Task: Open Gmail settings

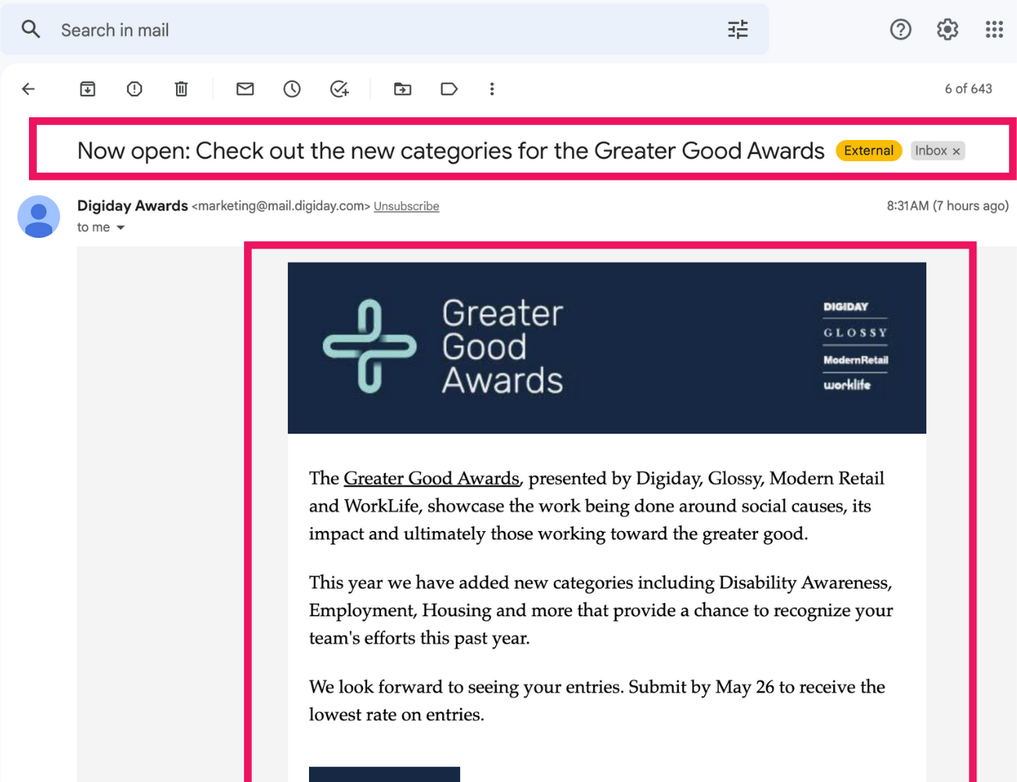Action: 947,29
